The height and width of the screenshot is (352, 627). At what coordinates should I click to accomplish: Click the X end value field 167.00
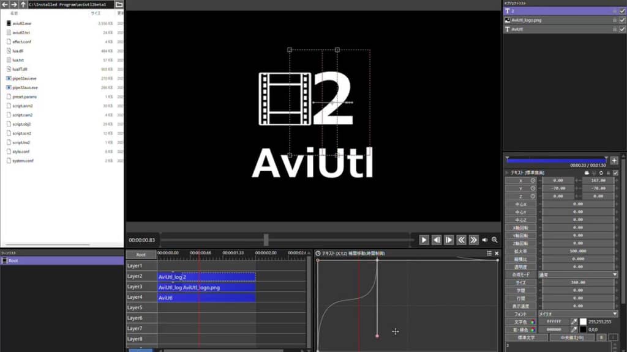click(x=598, y=180)
